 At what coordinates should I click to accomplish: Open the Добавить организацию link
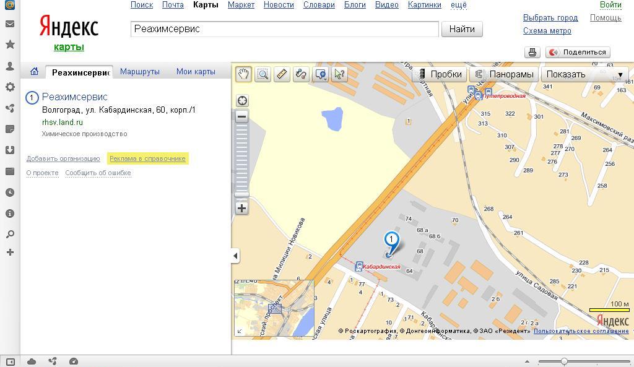point(63,158)
